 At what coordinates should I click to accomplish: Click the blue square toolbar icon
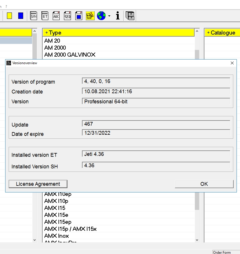coord(21,16)
